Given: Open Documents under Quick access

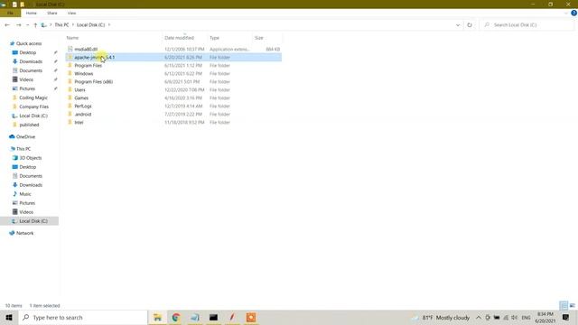Looking at the screenshot, I should [x=31, y=70].
